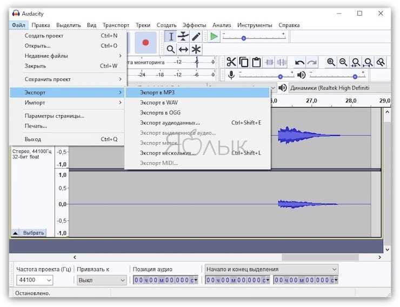
Task: Open the Создать menu
Action: pos(166,25)
